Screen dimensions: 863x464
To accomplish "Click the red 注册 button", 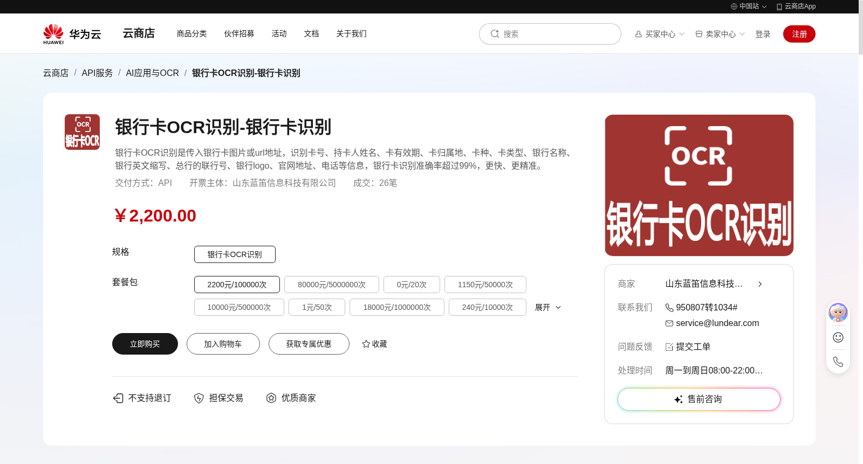I will coord(799,34).
